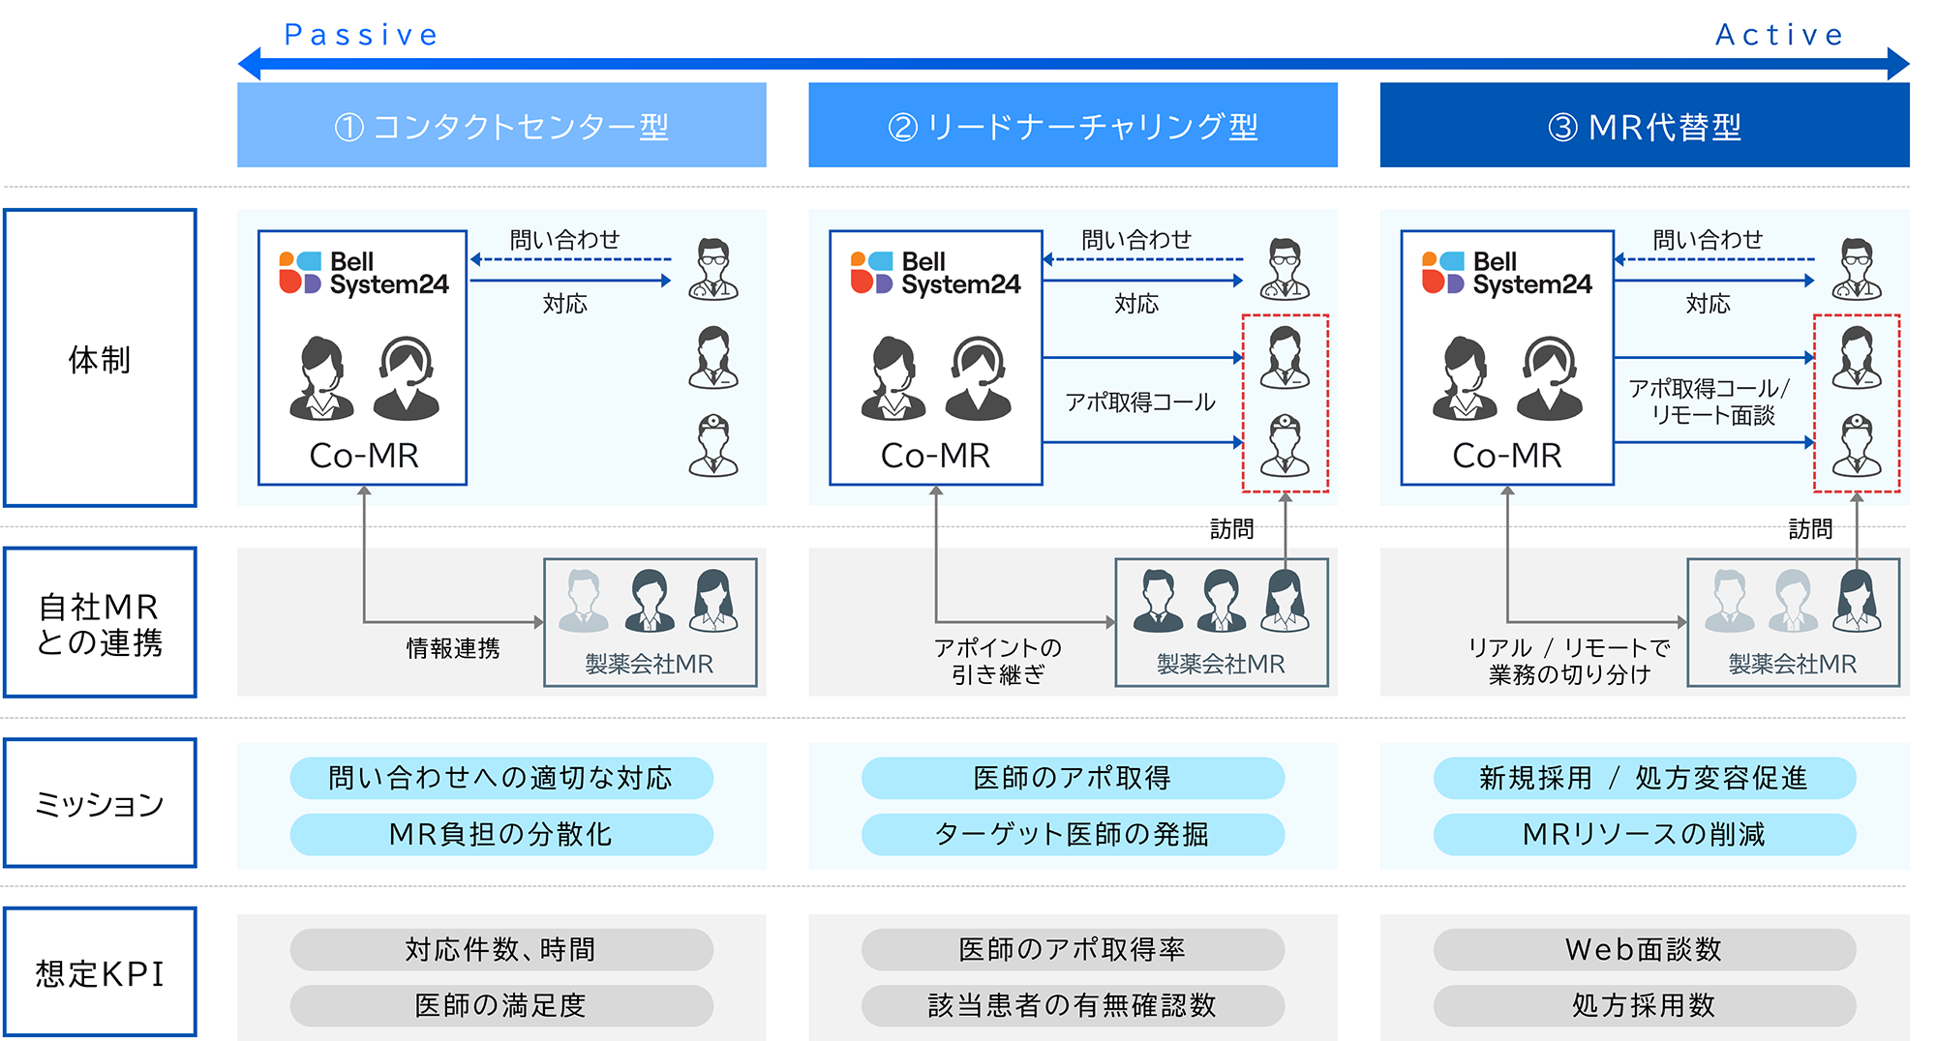
Task: Click the 問い合わせへの適切な対応 pill
Action: [501, 778]
